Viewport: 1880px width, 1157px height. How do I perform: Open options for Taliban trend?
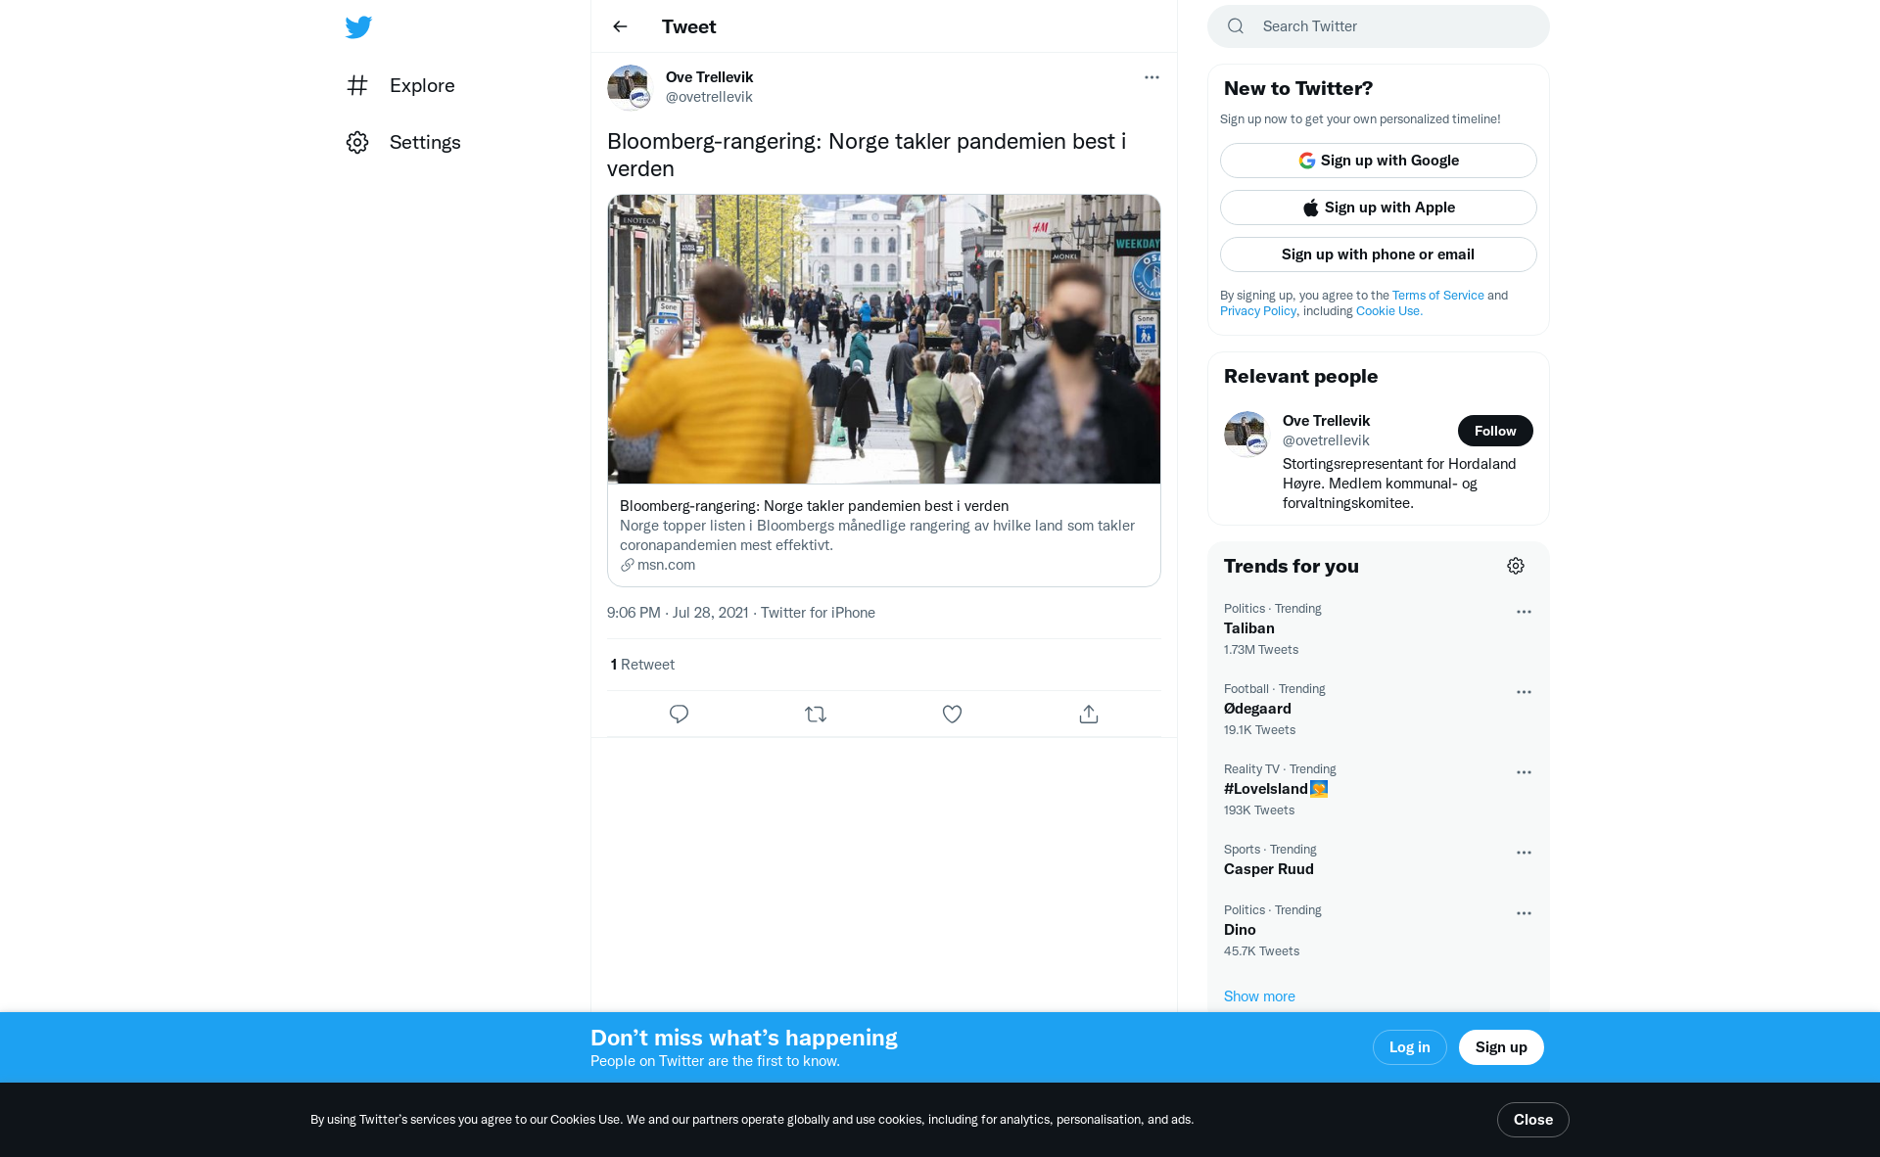coord(1524,612)
